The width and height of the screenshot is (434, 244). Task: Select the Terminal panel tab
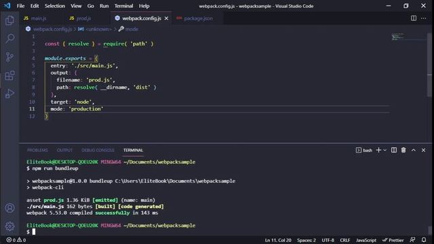coord(133,150)
